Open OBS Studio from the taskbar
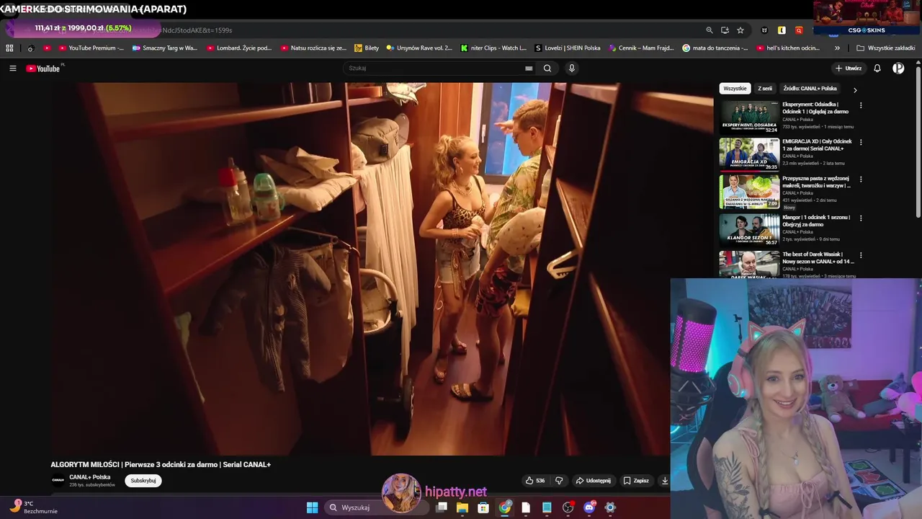Image resolution: width=922 pixels, height=519 pixels. [x=568, y=507]
